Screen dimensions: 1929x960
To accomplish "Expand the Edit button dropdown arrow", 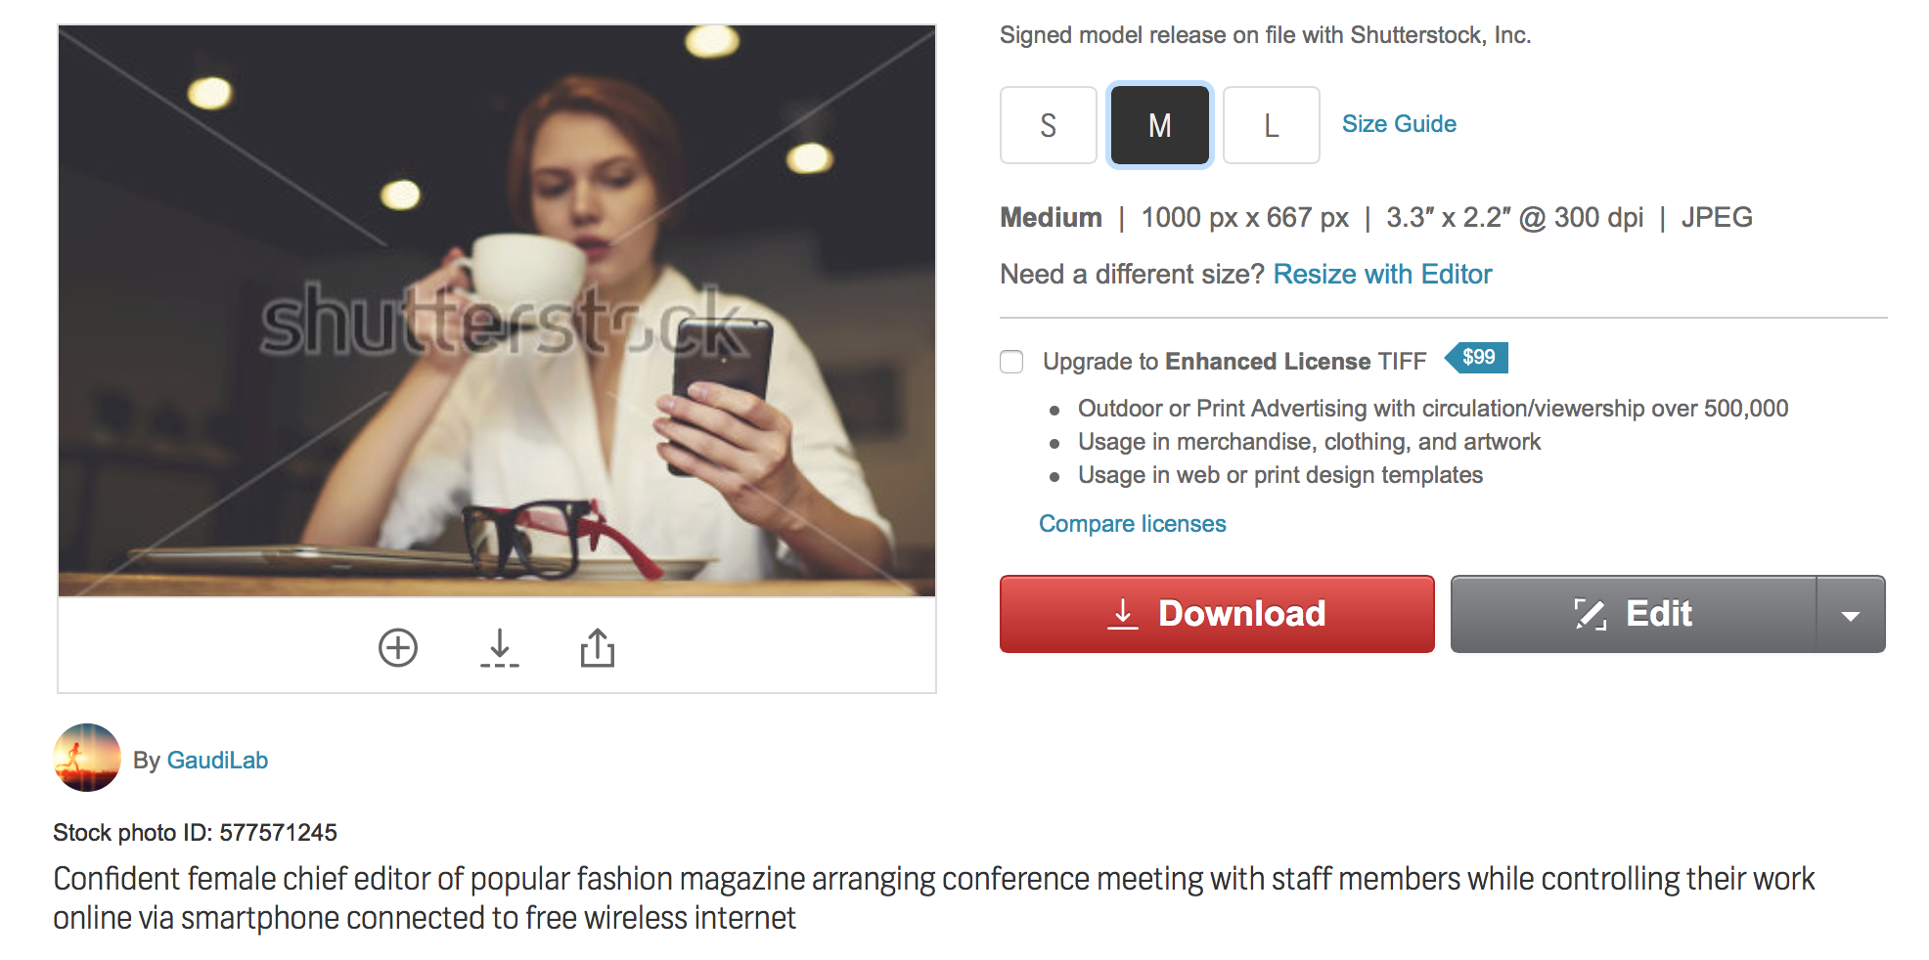I will point(1851,614).
